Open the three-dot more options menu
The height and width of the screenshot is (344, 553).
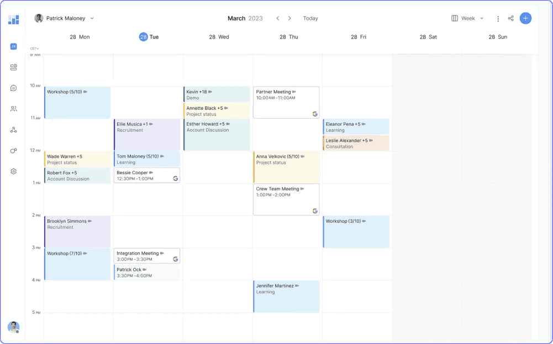pyautogui.click(x=498, y=19)
